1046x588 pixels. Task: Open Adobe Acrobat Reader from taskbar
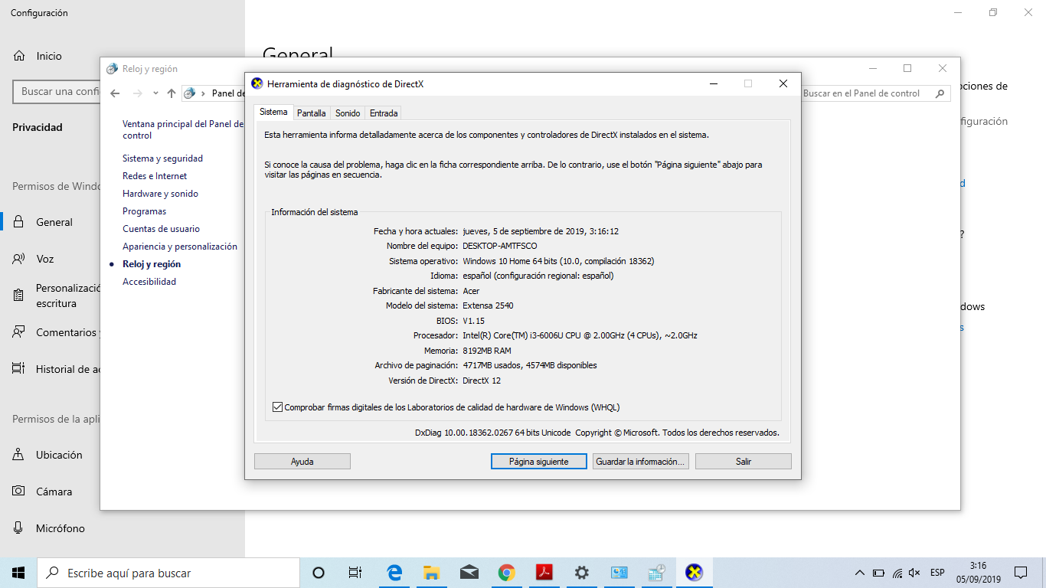544,573
